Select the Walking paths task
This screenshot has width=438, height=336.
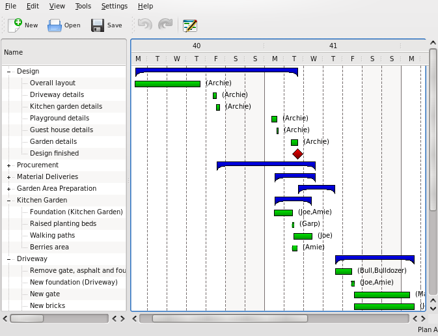52,236
